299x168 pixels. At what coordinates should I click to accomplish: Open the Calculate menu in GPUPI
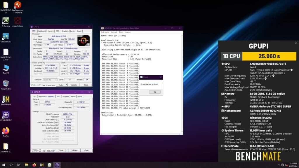pyautogui.click(x=104, y=32)
